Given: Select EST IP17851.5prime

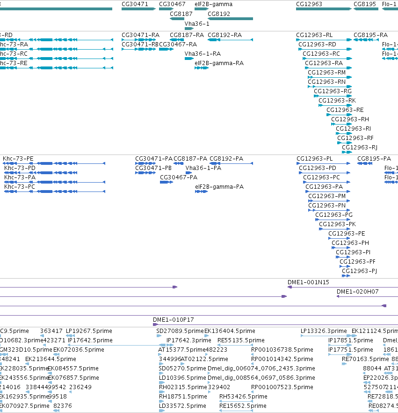Looking at the screenshot, I should pos(340,345).
